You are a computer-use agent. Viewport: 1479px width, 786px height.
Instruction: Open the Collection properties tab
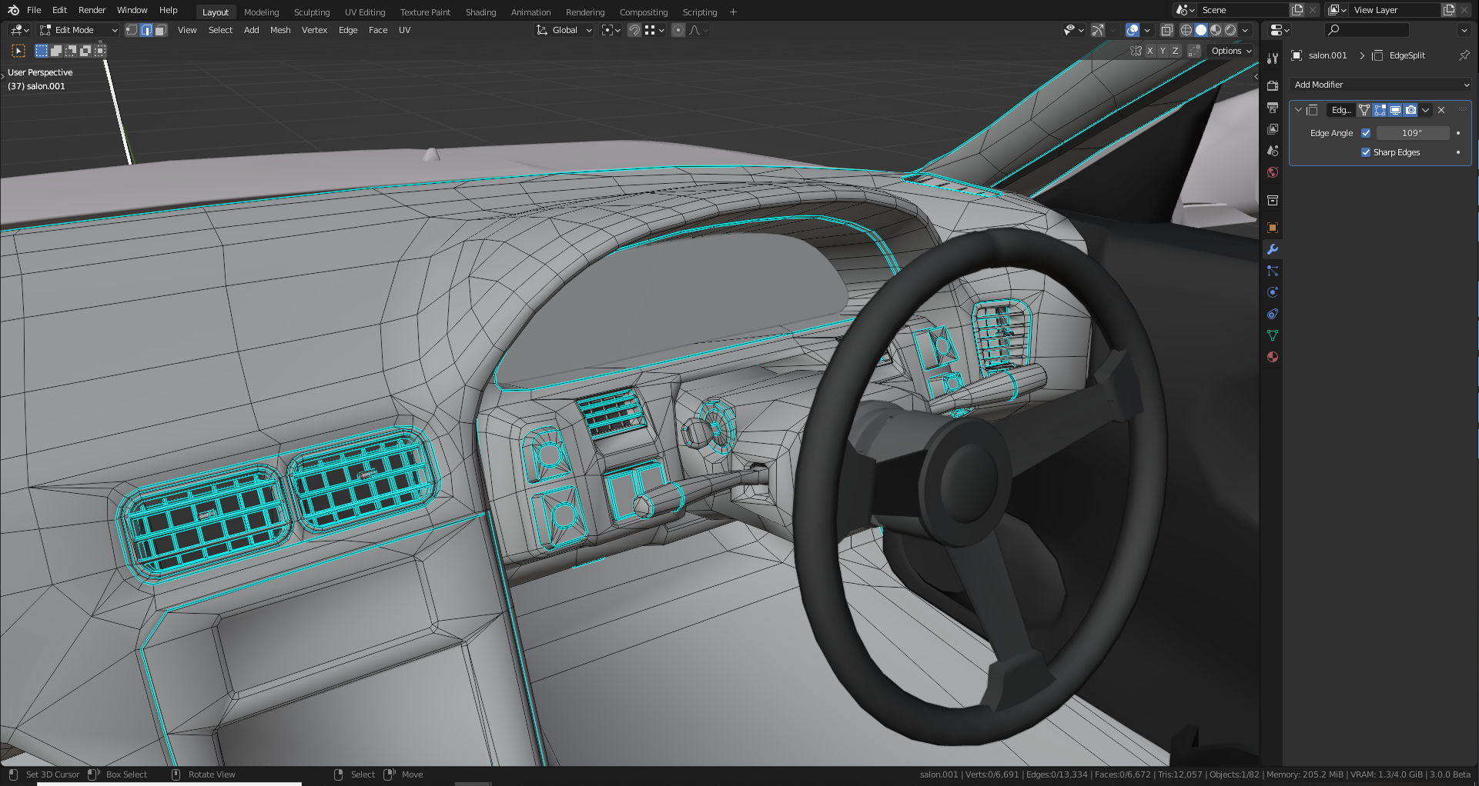point(1273,200)
